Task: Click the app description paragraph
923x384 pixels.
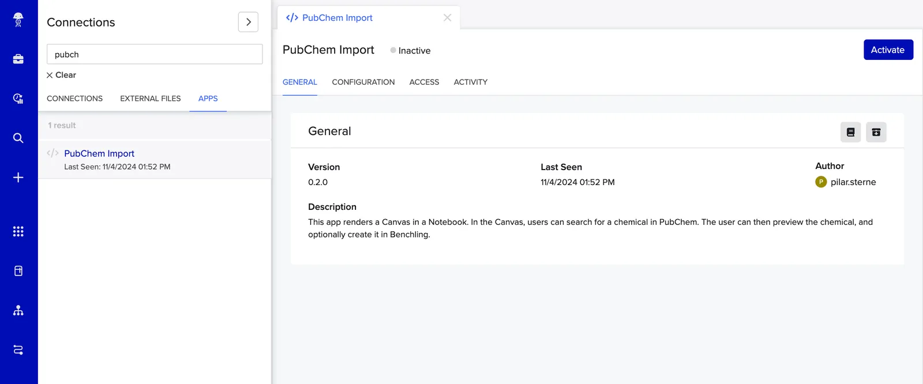Action: click(590, 228)
